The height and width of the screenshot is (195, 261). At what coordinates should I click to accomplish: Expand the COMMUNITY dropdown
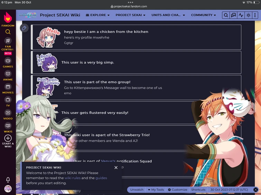(x=203, y=15)
